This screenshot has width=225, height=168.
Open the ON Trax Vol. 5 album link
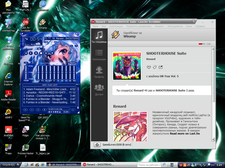169,76
